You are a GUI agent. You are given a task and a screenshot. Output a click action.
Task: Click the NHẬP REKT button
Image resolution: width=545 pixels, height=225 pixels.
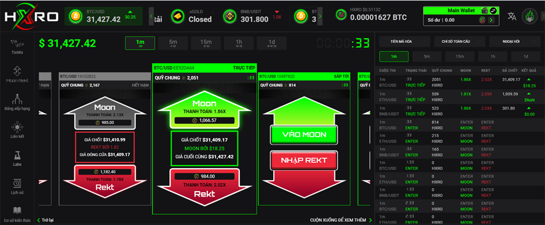pos(304,160)
